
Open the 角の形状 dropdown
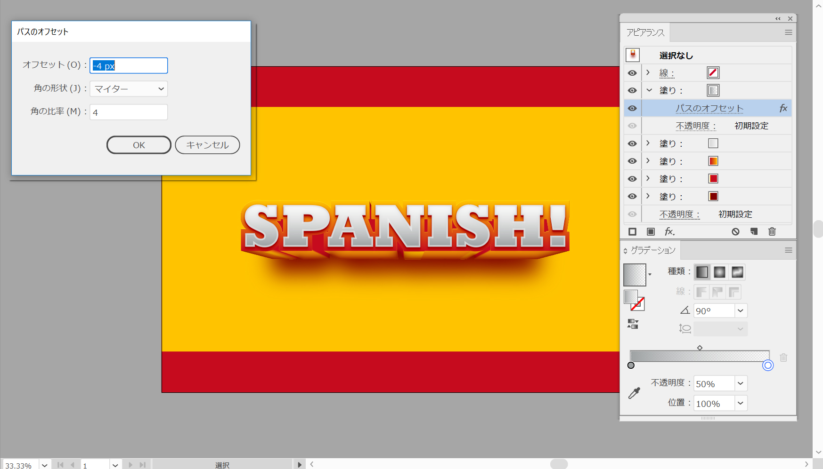pyautogui.click(x=129, y=89)
